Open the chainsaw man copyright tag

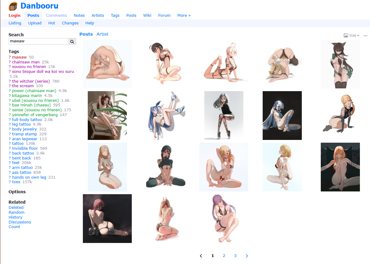(x=26, y=62)
